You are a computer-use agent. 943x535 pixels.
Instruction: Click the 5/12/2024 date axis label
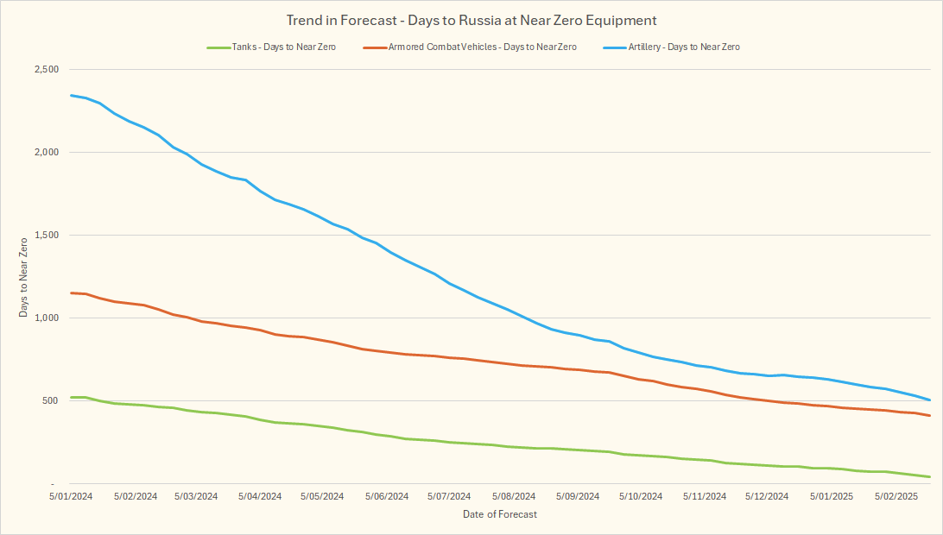click(766, 497)
